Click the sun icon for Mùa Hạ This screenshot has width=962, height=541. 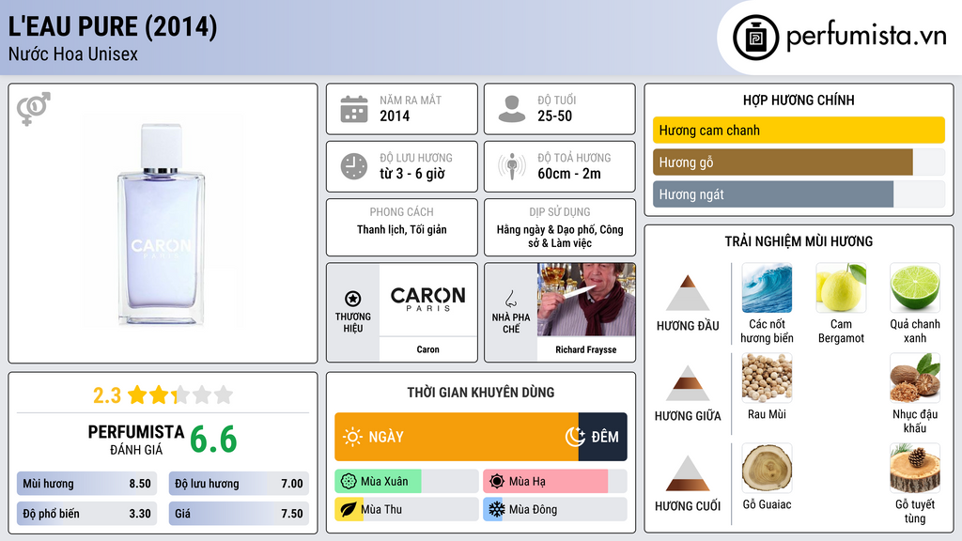pyautogui.click(x=497, y=482)
